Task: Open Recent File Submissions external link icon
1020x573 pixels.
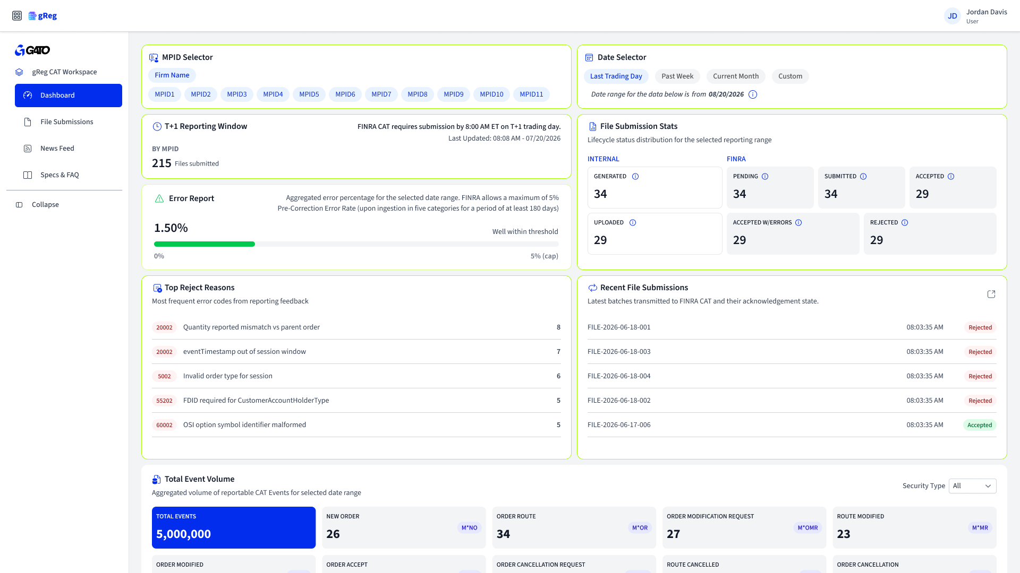Action: coord(991,294)
